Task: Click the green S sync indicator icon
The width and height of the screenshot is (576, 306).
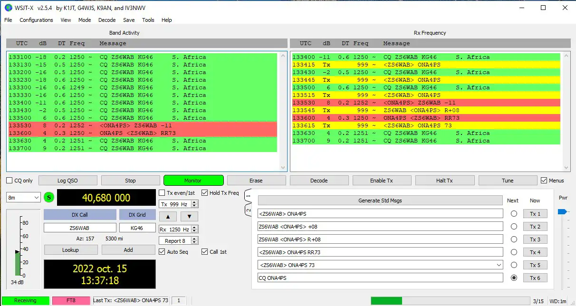Action: [x=49, y=198]
